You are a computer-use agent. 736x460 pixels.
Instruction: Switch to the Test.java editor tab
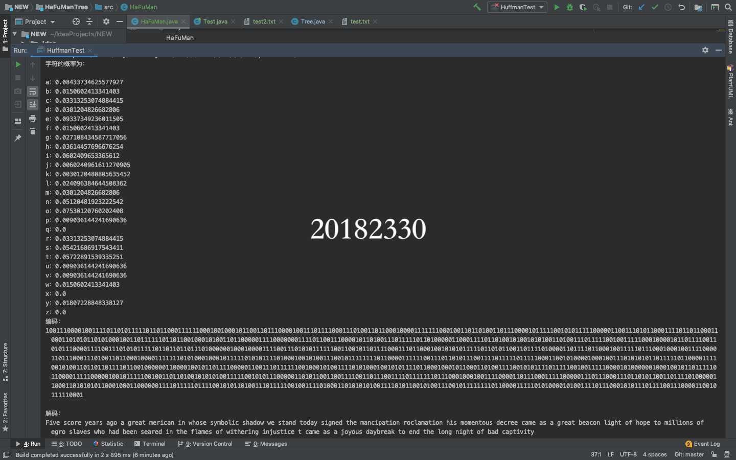click(215, 21)
